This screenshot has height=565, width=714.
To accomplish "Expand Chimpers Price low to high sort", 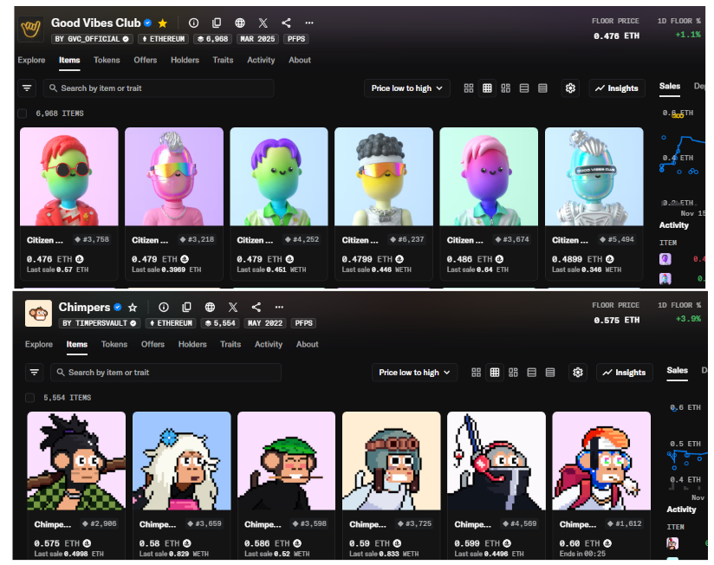I will (414, 373).
